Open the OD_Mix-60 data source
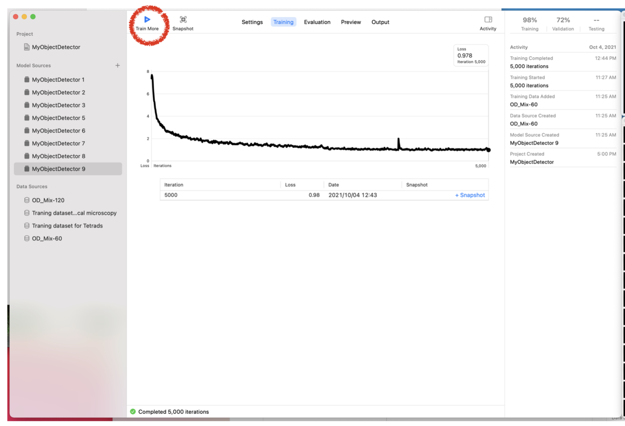The width and height of the screenshot is (625, 426). tap(47, 238)
